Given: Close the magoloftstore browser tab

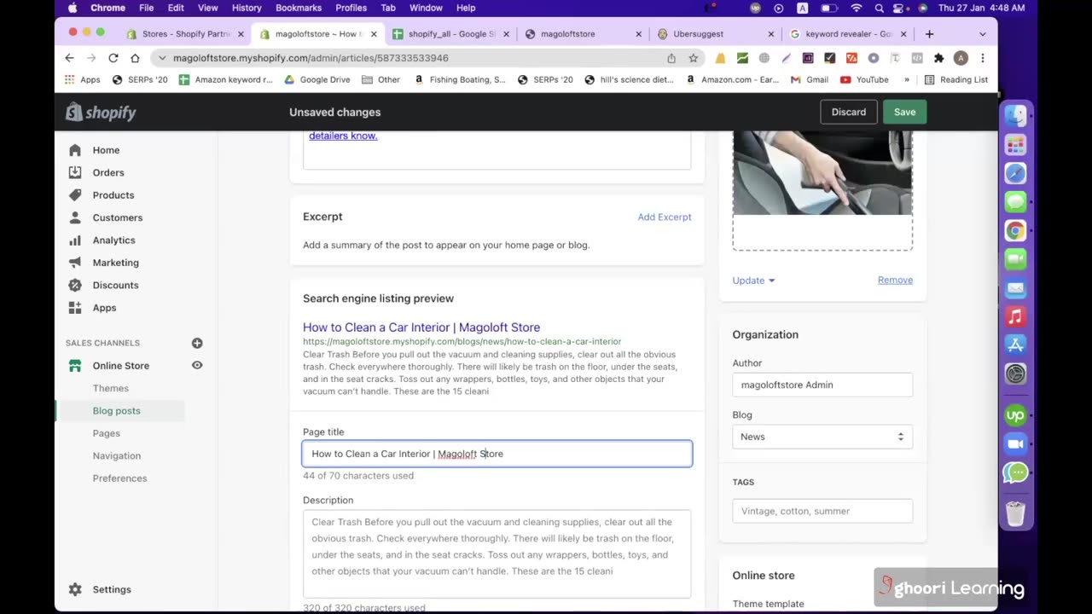Looking at the screenshot, I should (638, 34).
